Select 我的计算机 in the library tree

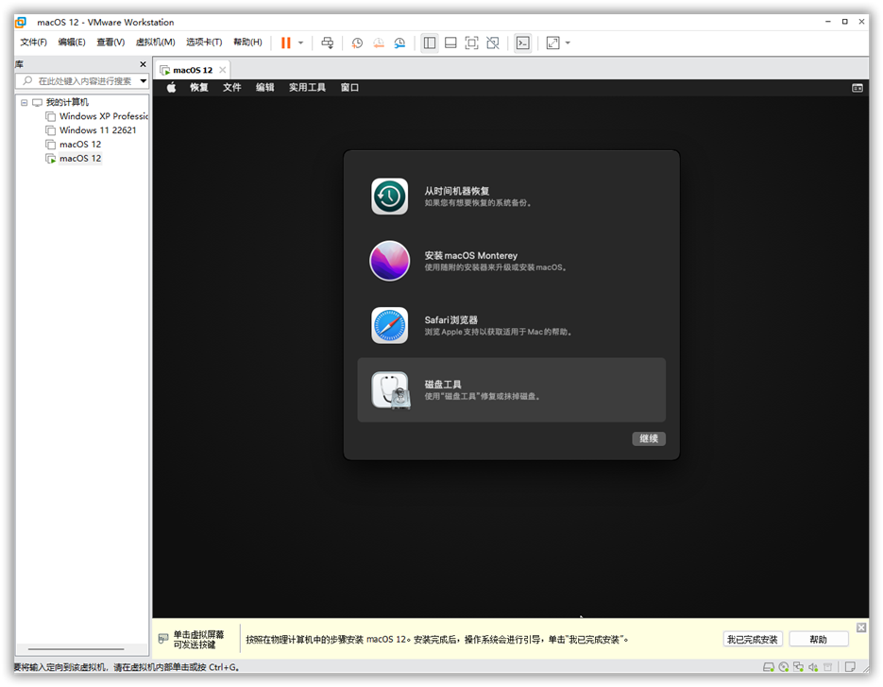tap(67, 102)
